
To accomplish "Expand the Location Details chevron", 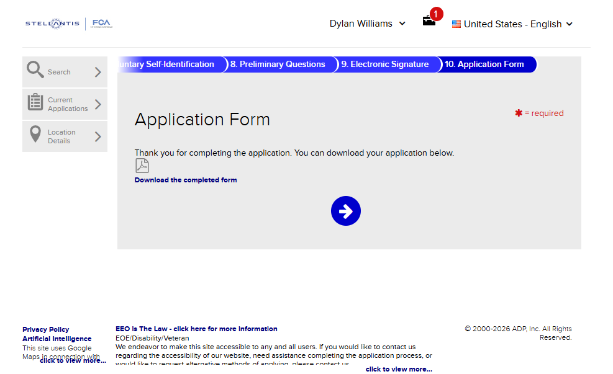I will point(98,136).
